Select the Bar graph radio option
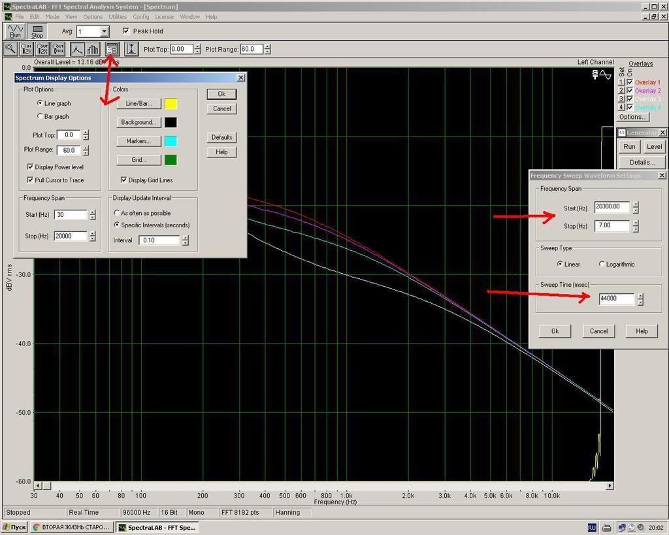 [40, 116]
